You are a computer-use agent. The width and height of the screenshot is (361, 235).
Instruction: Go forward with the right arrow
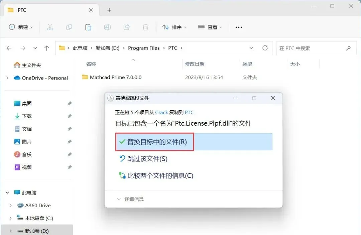point(23,48)
